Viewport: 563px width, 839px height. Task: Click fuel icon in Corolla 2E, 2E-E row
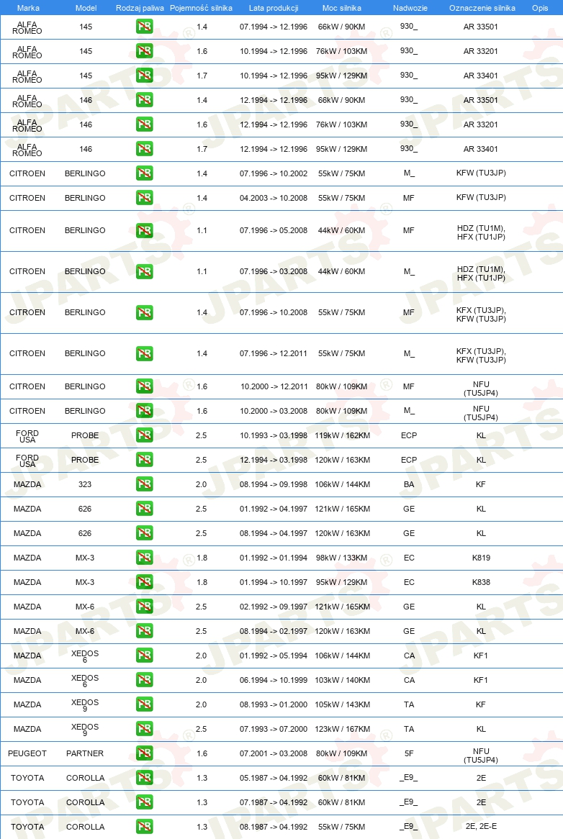pos(145,827)
